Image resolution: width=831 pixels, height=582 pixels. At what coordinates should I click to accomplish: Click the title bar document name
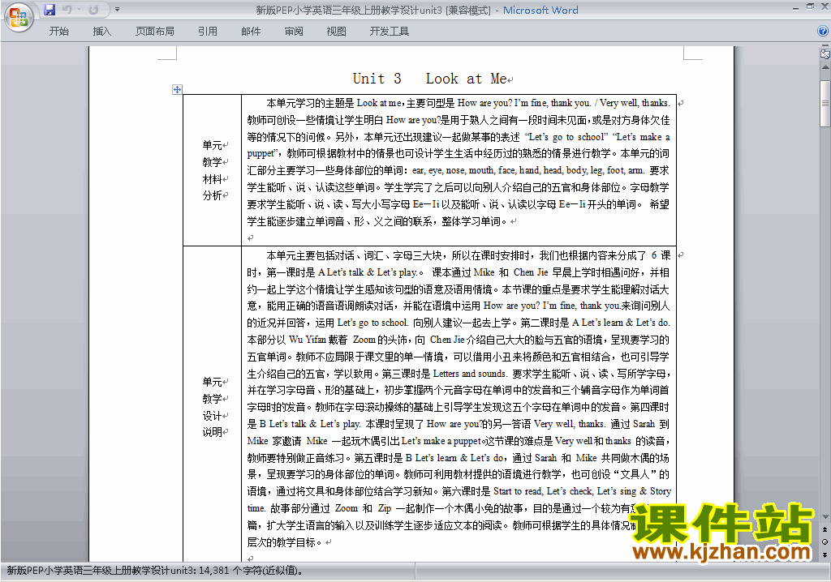tap(373, 10)
